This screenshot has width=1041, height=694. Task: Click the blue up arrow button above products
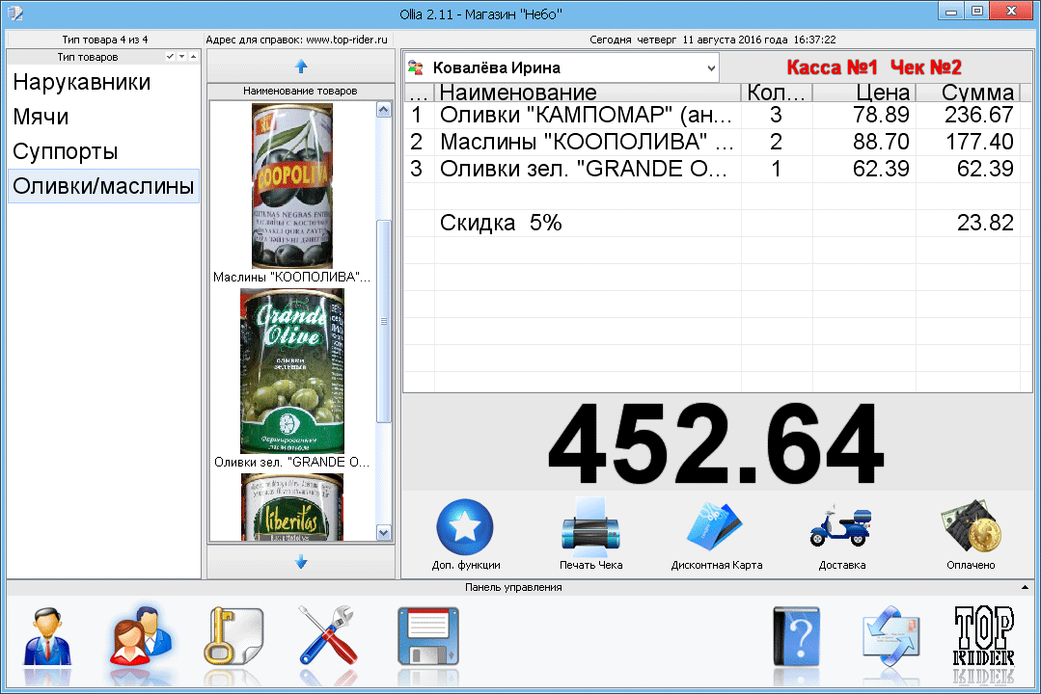pos(301,67)
